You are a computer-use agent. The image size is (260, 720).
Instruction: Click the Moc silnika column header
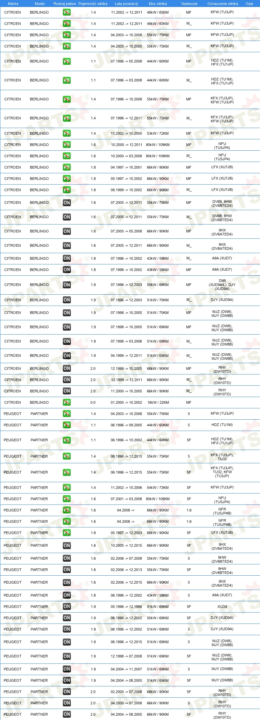point(158,4)
